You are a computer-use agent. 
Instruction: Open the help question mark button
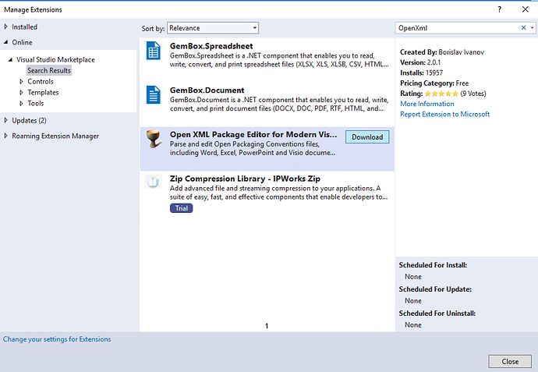click(498, 9)
